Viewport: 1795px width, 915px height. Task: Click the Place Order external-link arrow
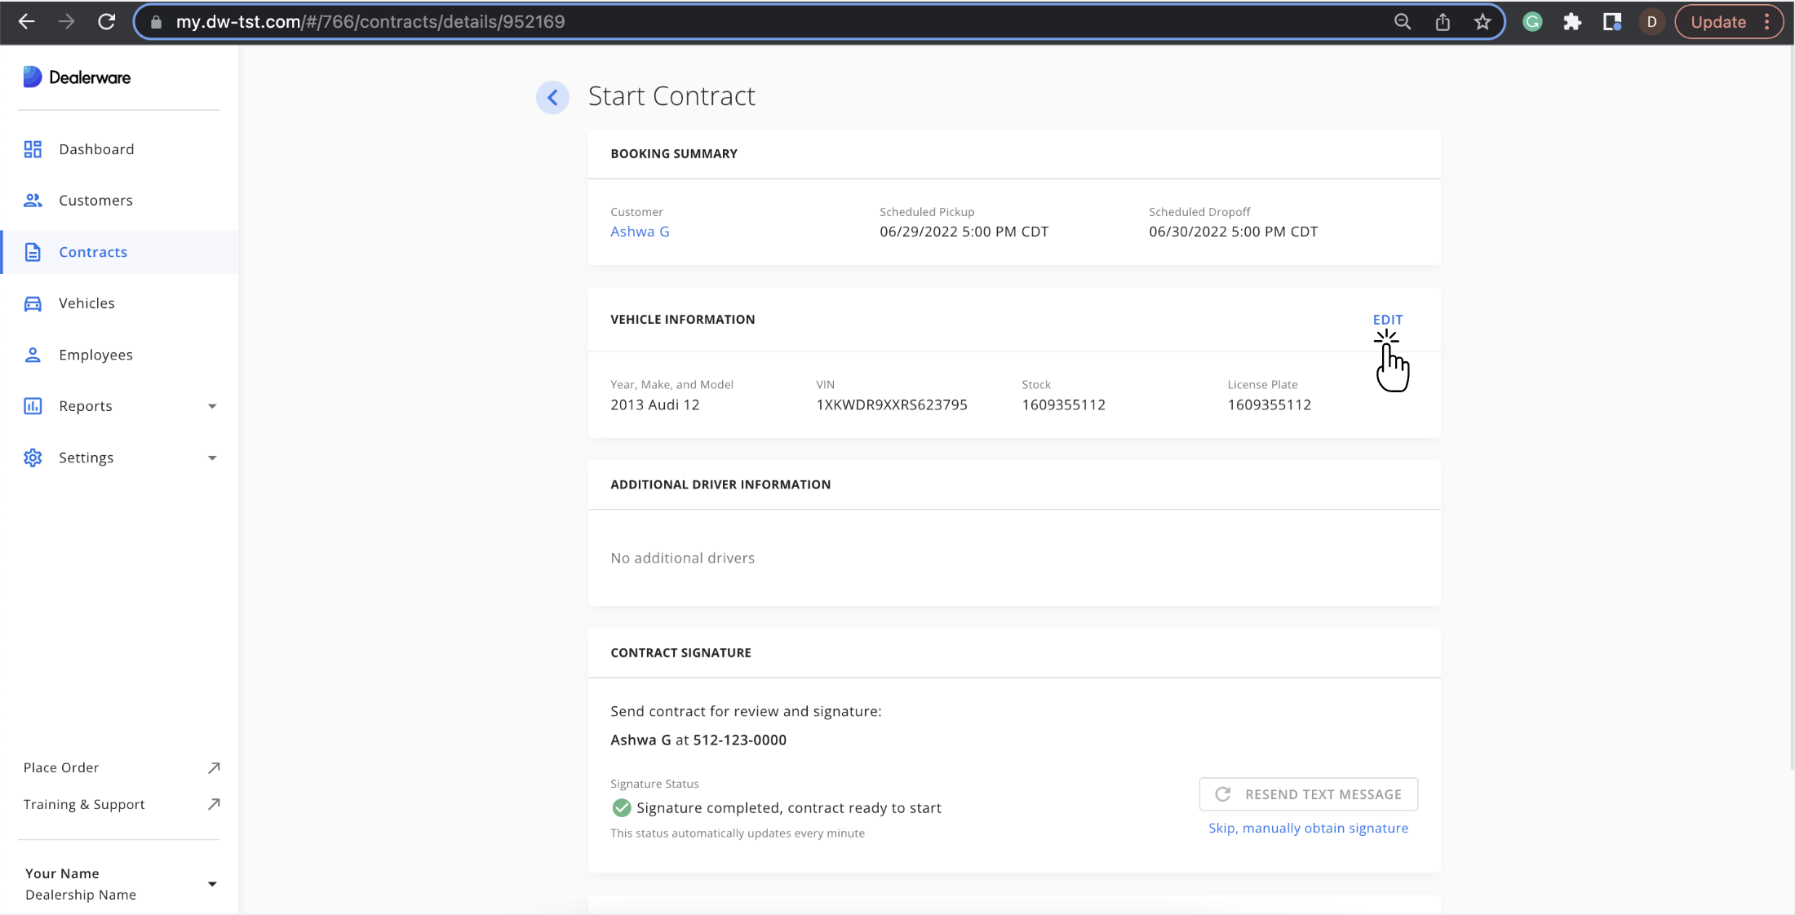tap(214, 768)
